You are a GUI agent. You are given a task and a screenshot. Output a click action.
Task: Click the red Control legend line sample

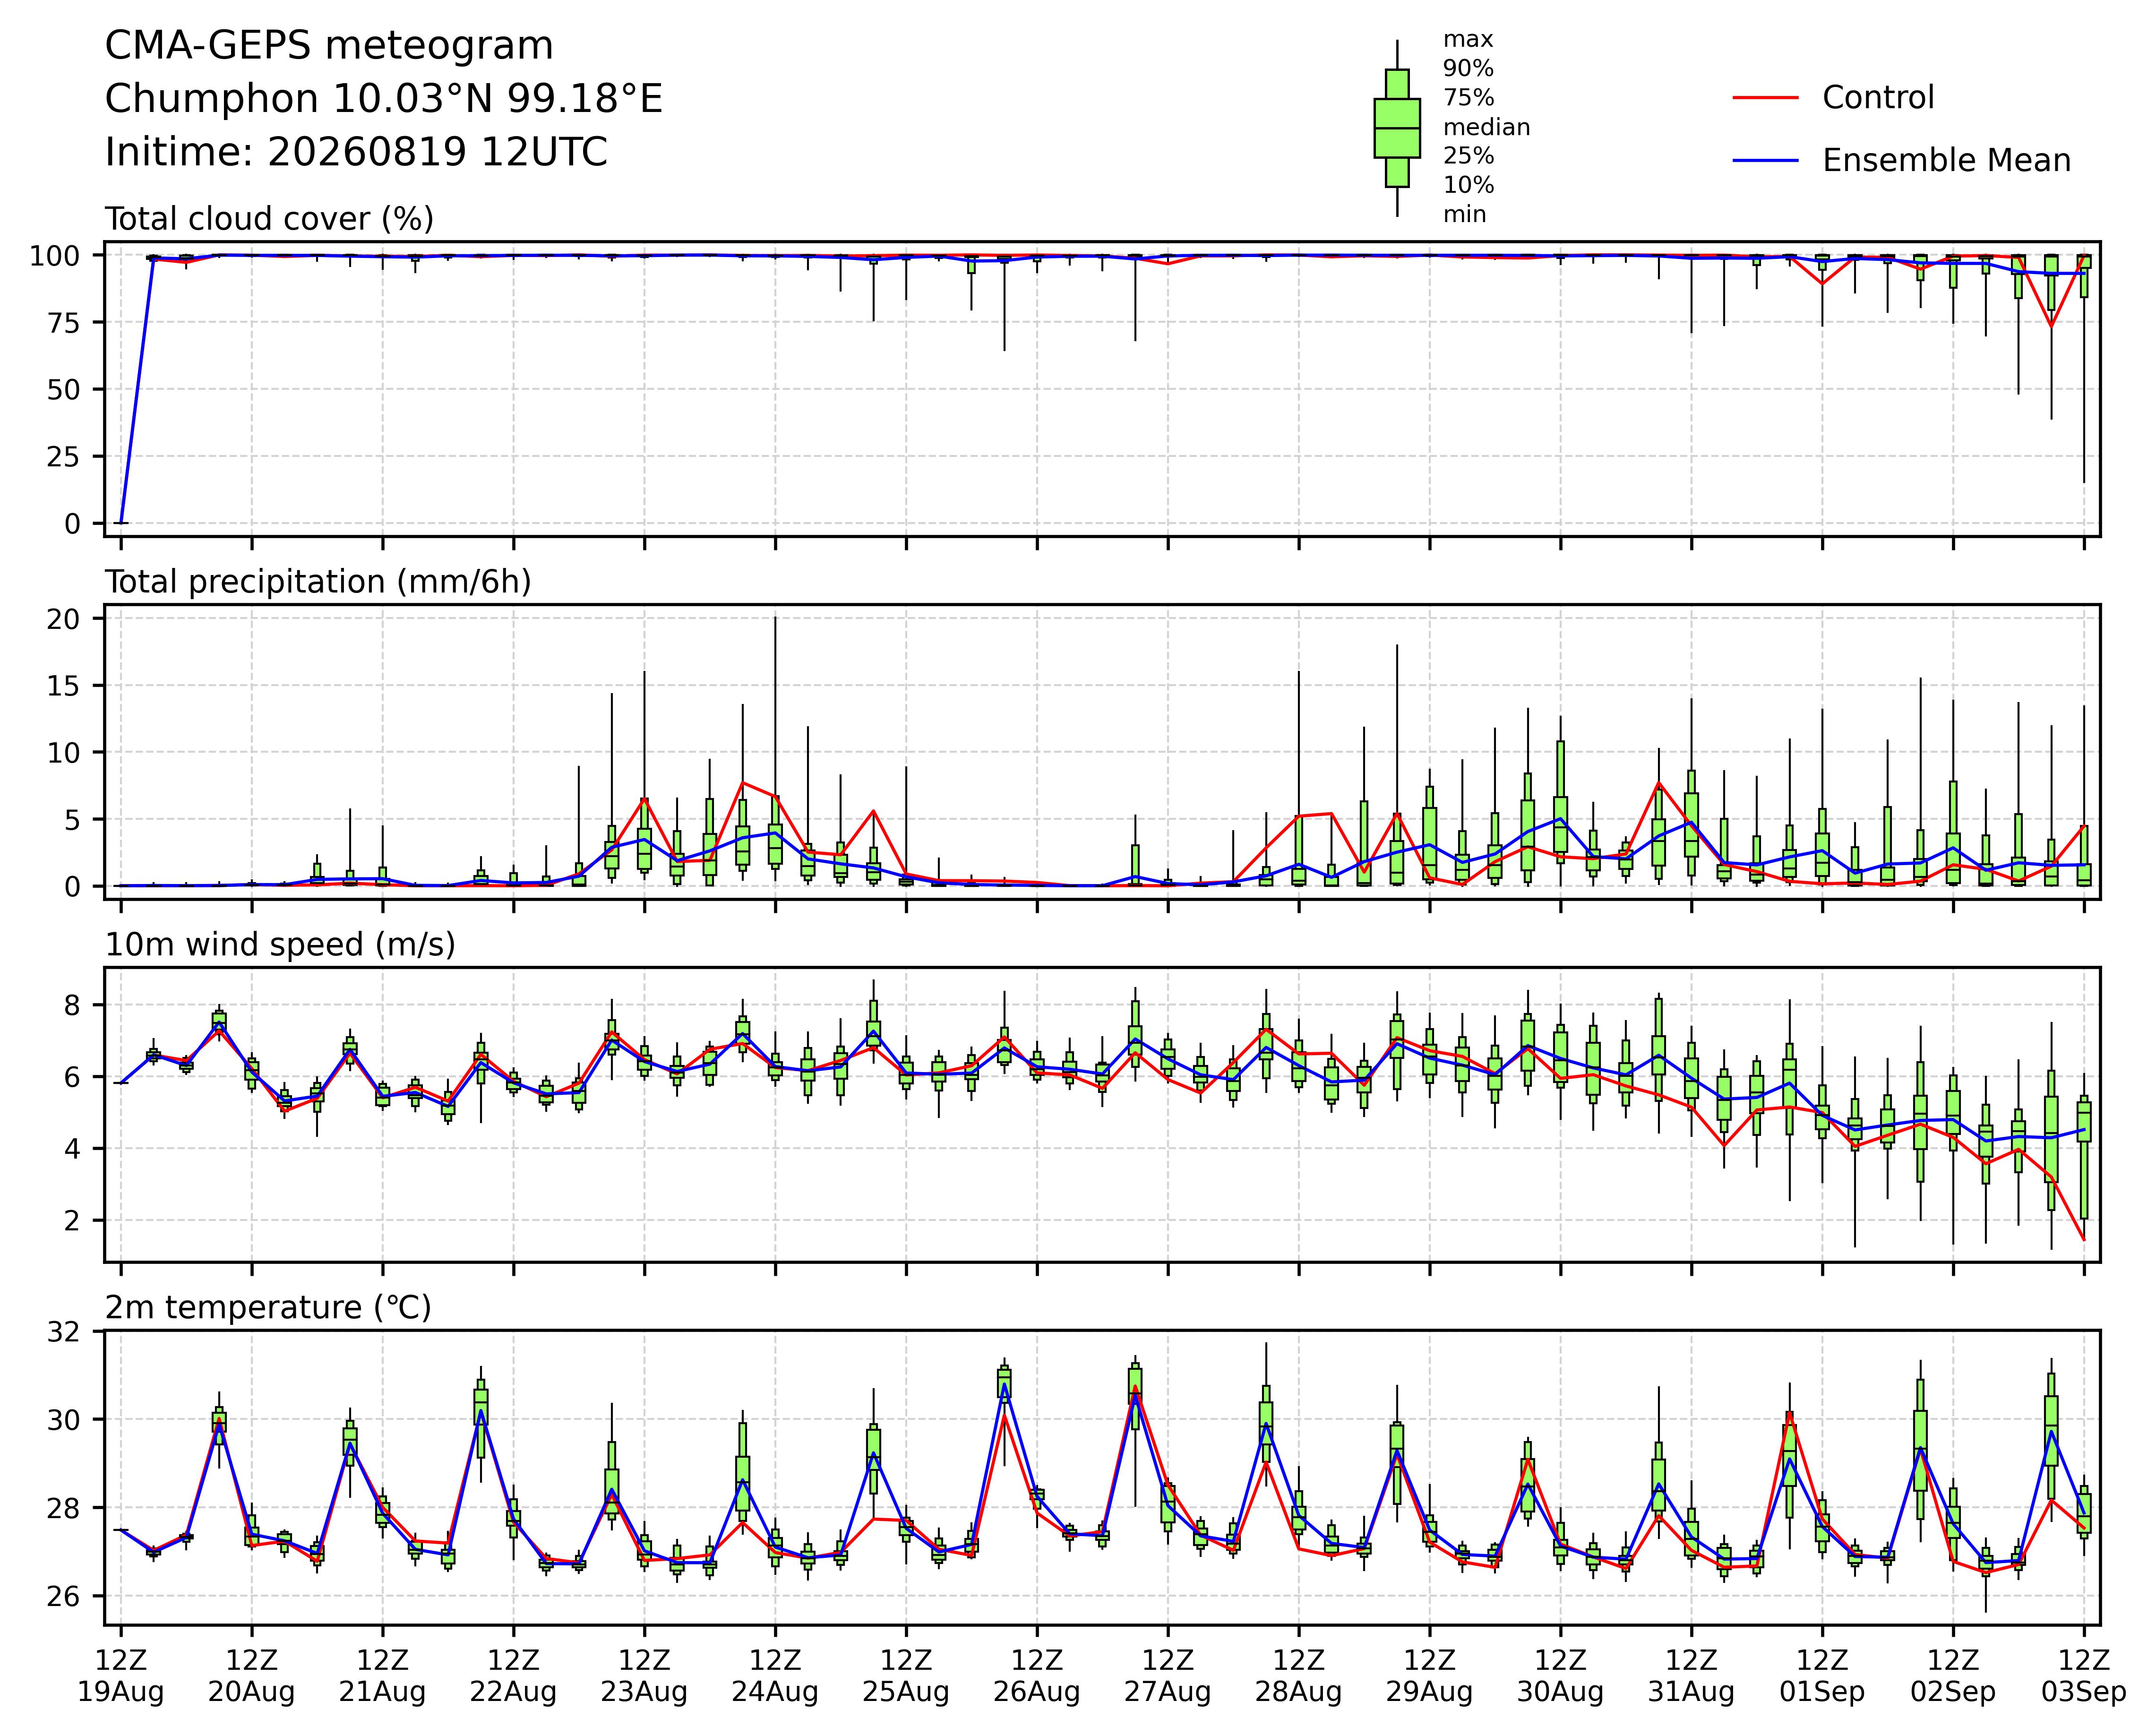tap(1765, 98)
